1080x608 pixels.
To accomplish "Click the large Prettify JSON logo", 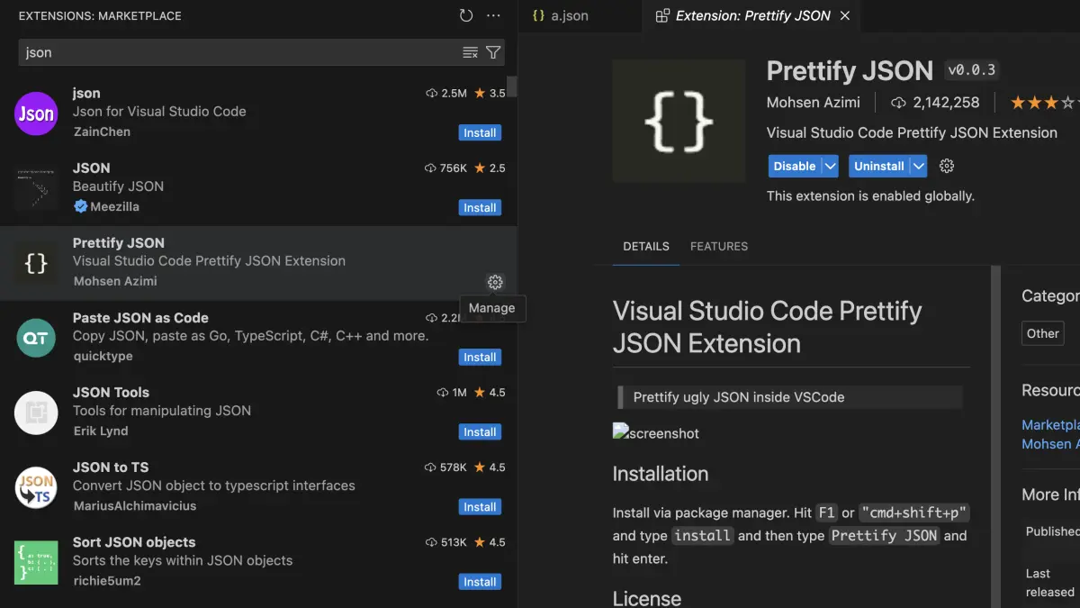I will coord(679,122).
